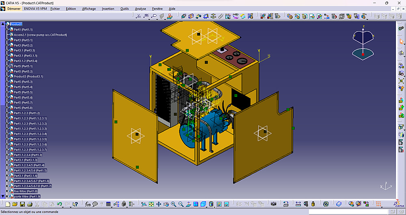Expand the Part1.1.2.3.4 (Part1.3) node
The image size is (406, 215).
point(7,155)
